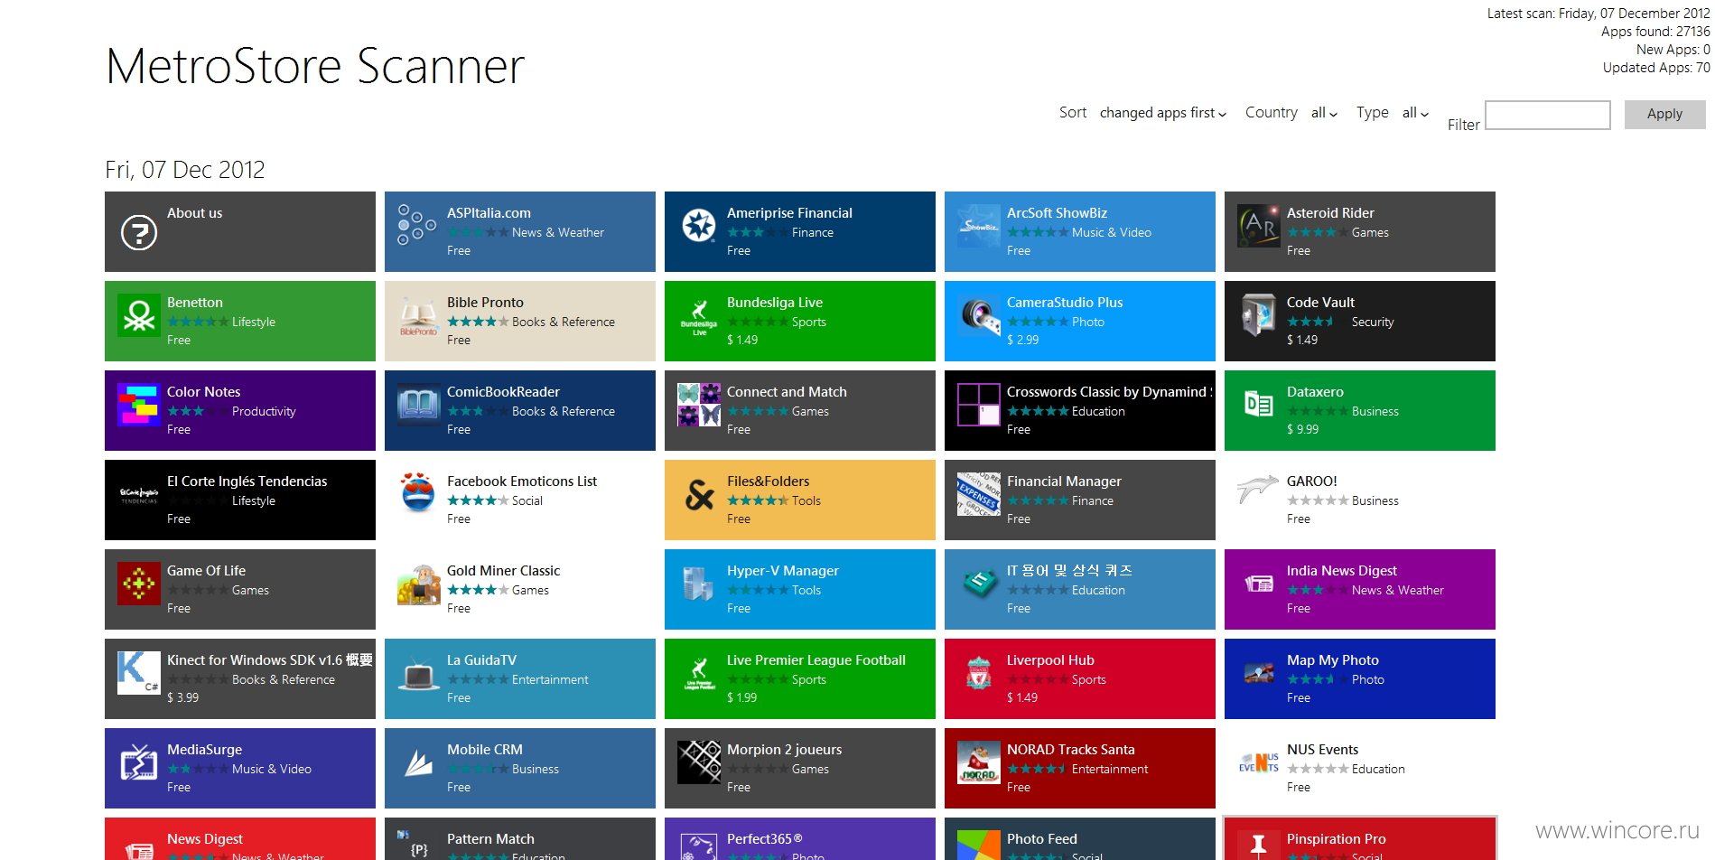Click the La GuidaTV television icon
The height and width of the screenshot is (860, 1715).
coord(419,674)
